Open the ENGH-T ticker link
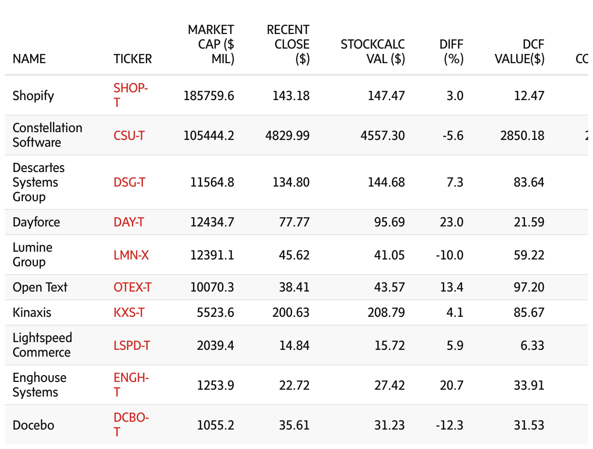The height and width of the screenshot is (449, 593). tap(131, 385)
